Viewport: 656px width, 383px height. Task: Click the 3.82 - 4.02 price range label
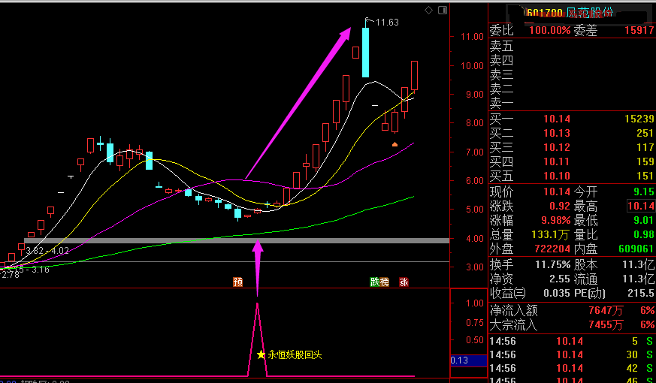point(47,251)
